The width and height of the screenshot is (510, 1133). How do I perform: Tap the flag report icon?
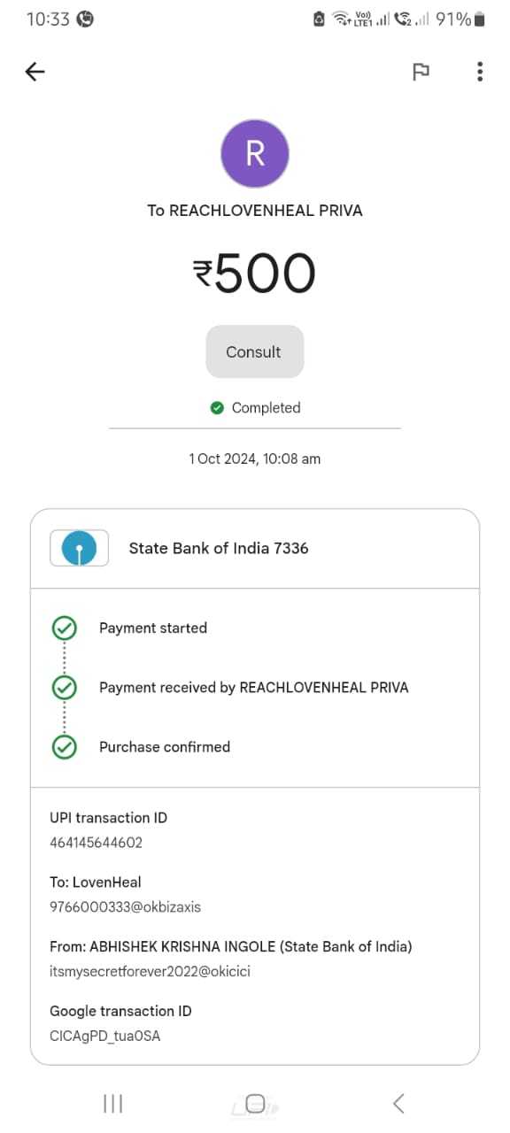(421, 72)
